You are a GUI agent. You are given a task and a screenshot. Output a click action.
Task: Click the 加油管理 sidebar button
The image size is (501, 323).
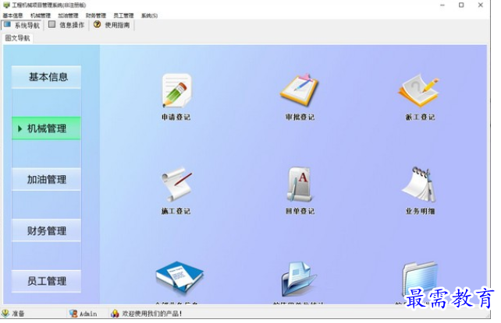46,179
